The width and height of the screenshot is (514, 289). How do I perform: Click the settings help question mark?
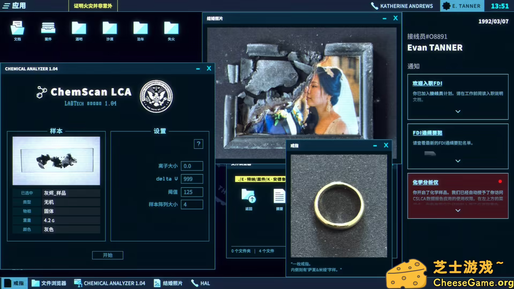198,144
